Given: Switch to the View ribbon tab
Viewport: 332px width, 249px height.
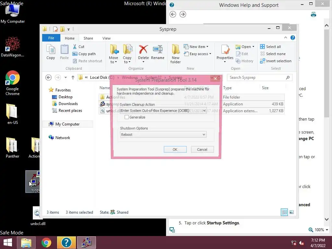Looking at the screenshot, I should [106, 38].
